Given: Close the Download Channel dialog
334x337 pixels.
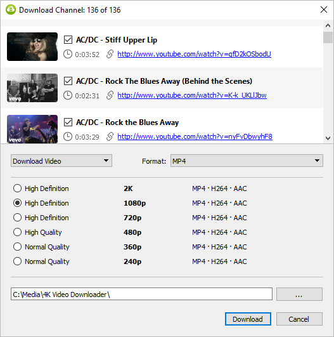Looking at the screenshot, I should pos(324,10).
